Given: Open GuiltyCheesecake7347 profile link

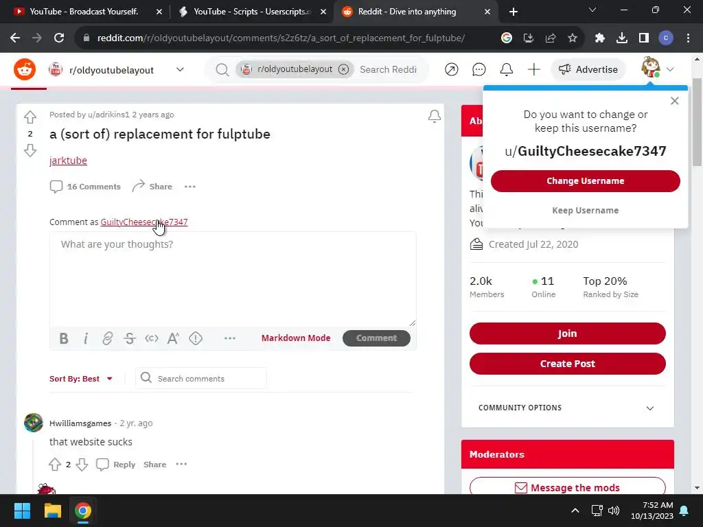Looking at the screenshot, I should [144, 222].
